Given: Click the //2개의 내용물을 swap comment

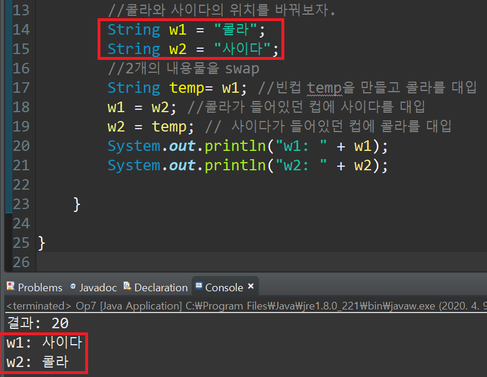Looking at the screenshot, I should click(183, 68).
